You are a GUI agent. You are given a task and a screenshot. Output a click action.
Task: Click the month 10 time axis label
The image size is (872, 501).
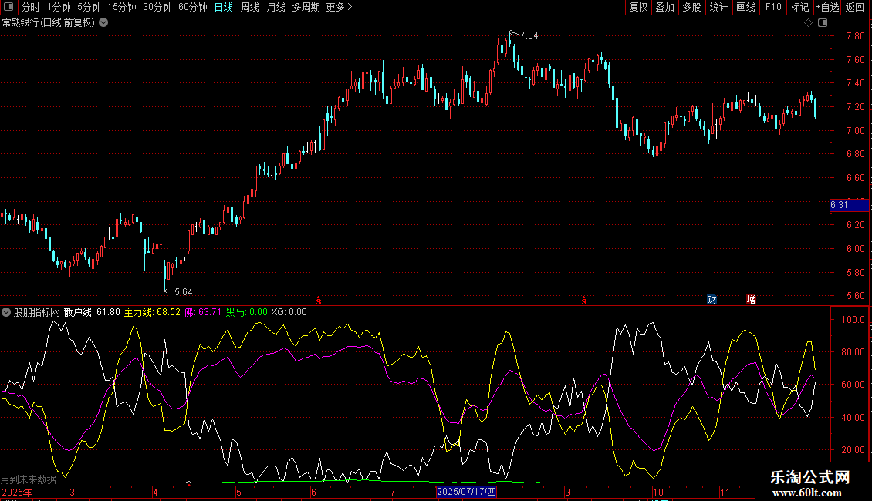[658, 493]
